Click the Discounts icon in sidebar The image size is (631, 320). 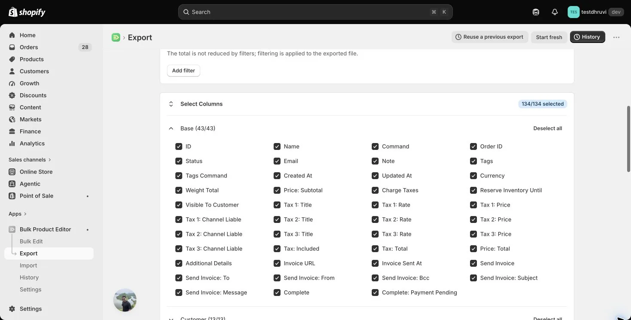12,95
